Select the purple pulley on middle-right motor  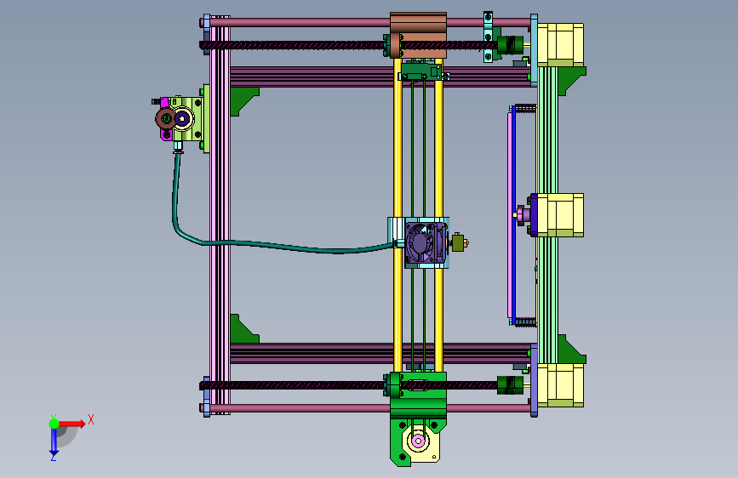(523, 215)
